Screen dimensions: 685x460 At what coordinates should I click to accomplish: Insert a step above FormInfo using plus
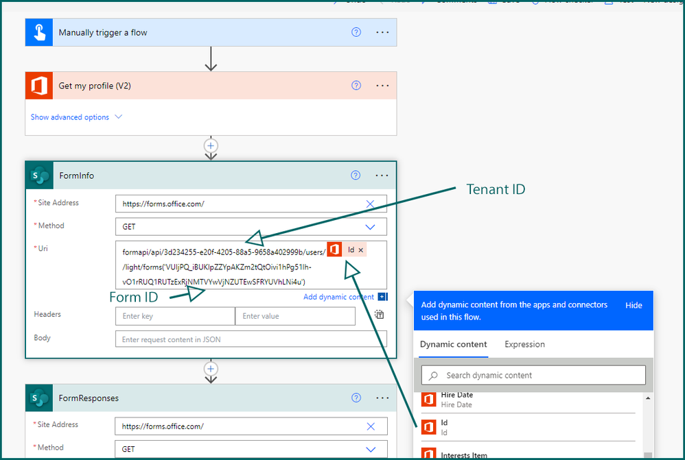click(211, 146)
